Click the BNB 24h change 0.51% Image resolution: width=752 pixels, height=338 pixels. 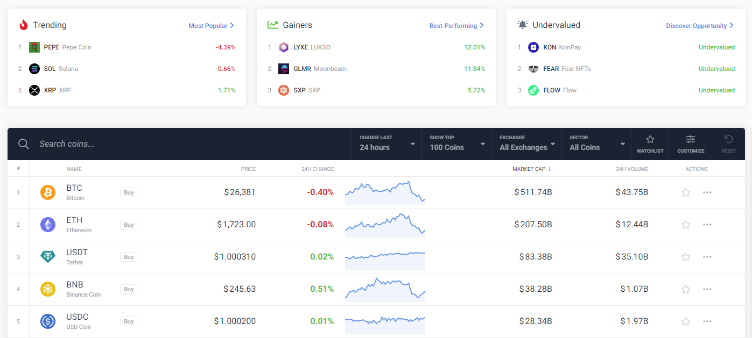pyautogui.click(x=322, y=289)
